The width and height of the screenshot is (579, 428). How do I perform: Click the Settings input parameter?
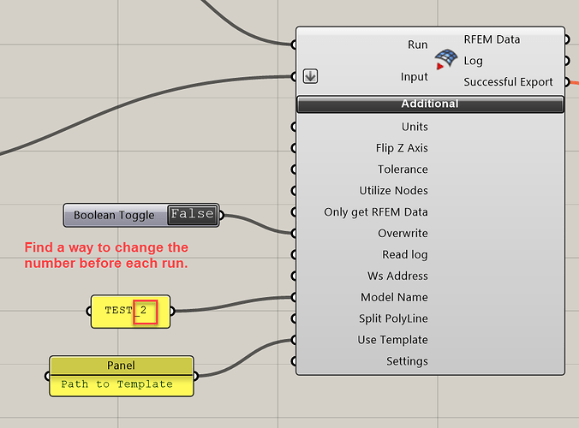[x=407, y=361]
